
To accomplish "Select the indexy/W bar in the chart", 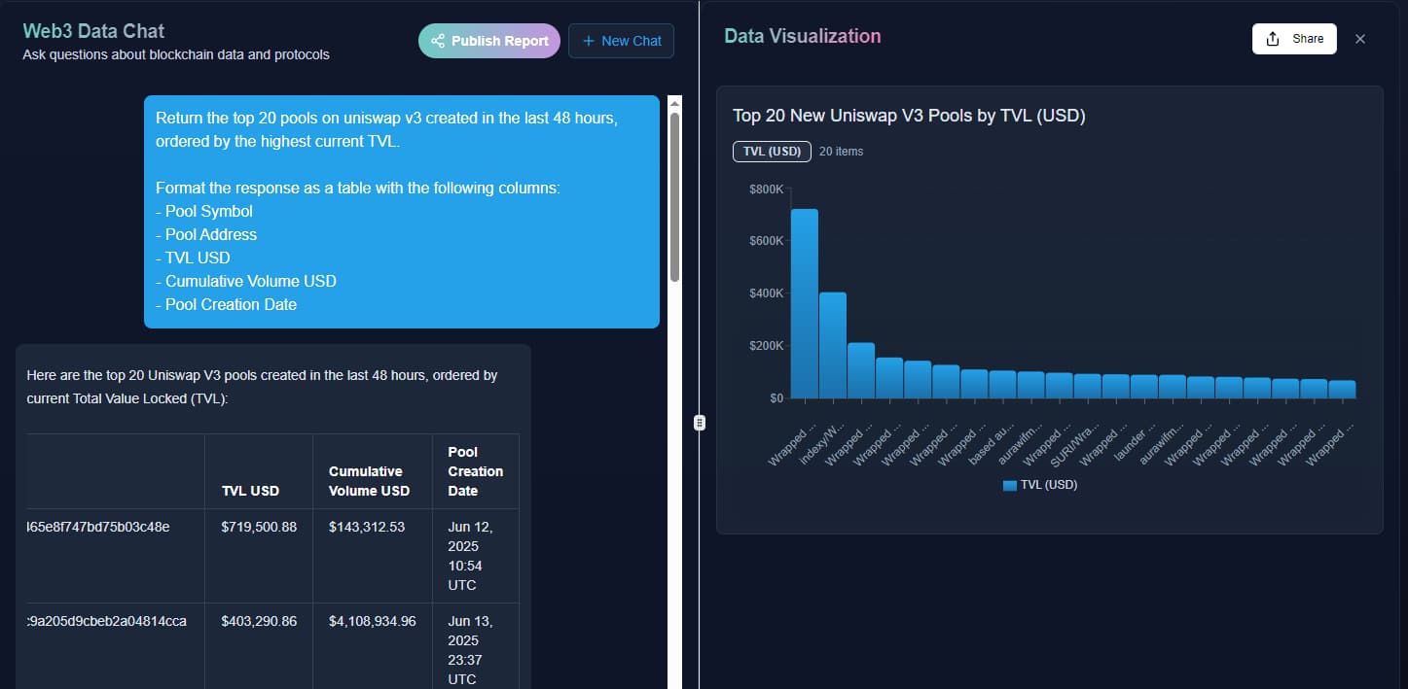I will (x=832, y=345).
